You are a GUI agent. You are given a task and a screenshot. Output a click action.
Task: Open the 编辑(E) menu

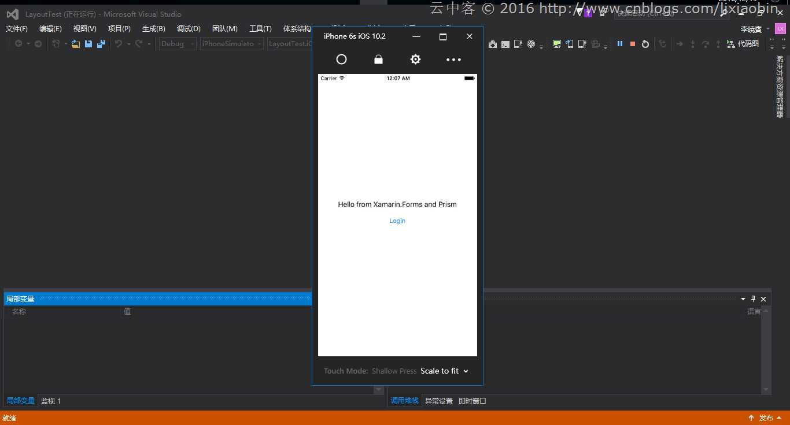tap(50, 29)
